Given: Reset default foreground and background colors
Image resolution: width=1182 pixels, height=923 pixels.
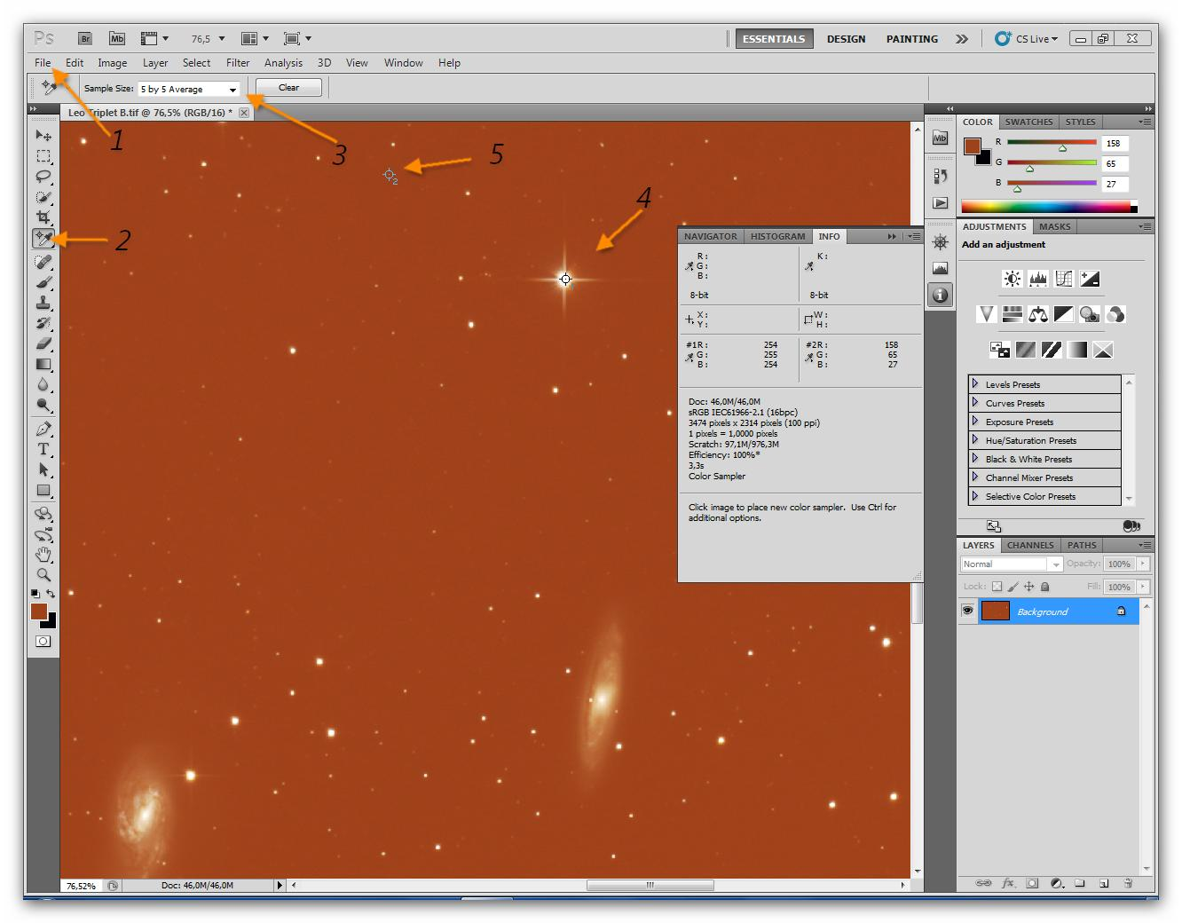Looking at the screenshot, I should [x=35, y=594].
